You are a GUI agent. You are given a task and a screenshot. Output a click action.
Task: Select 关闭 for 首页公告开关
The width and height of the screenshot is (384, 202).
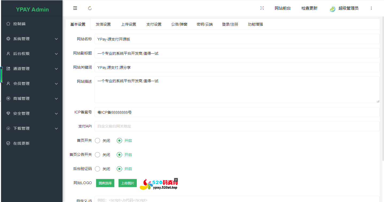pos(97,155)
